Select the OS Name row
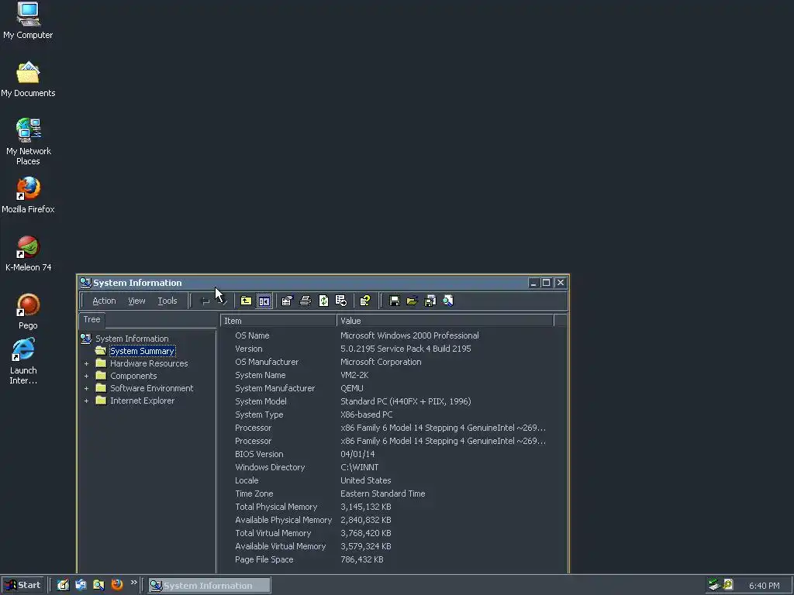 (x=394, y=336)
